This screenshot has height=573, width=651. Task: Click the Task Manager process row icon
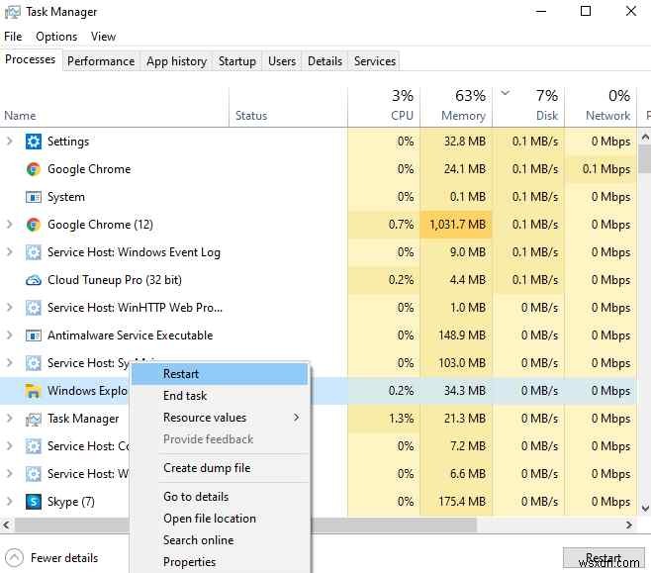(x=34, y=419)
